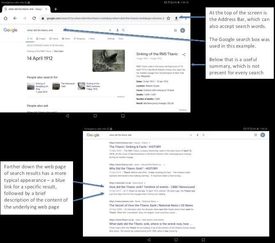Open the search Tools option
The height and width of the screenshot is (243, 275).
pyautogui.click(x=121, y=39)
